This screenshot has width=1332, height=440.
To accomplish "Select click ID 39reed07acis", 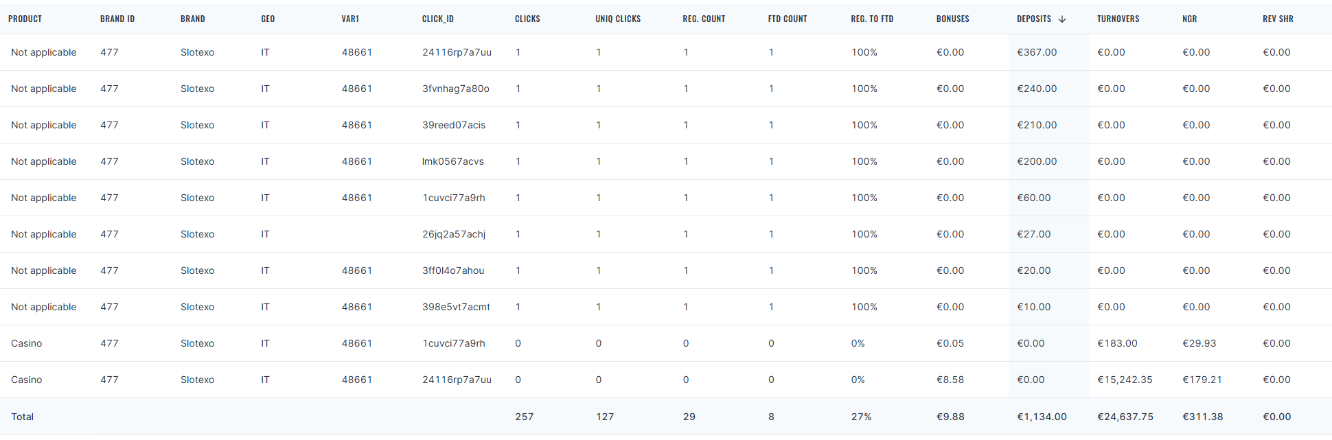I will click(454, 125).
